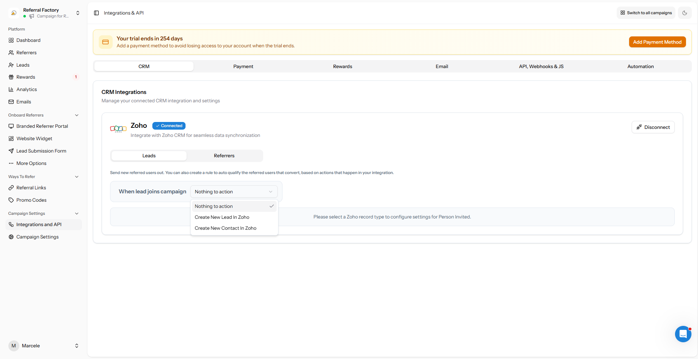Collapse the Campaign Settings section chevron

tap(77, 214)
